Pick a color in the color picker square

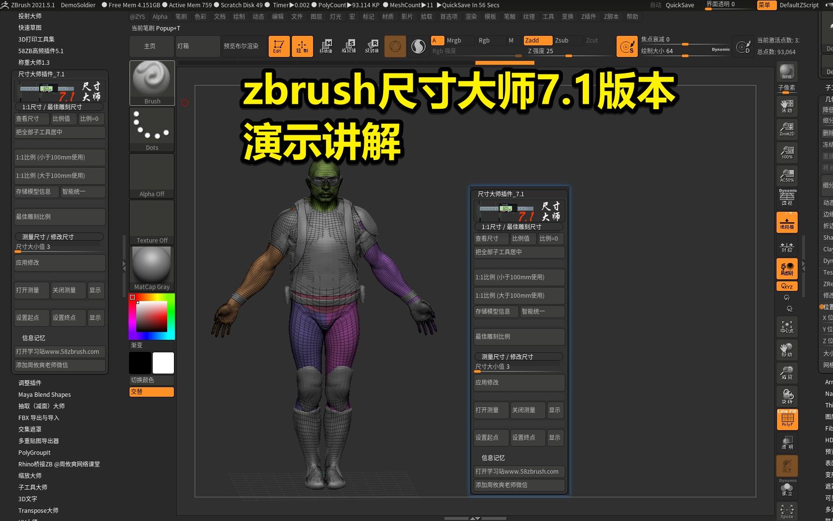click(152, 316)
